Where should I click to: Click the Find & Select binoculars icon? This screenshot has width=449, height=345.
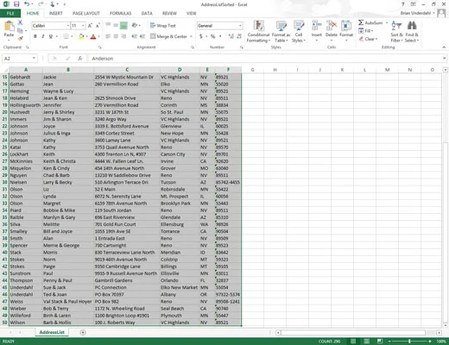click(x=412, y=25)
